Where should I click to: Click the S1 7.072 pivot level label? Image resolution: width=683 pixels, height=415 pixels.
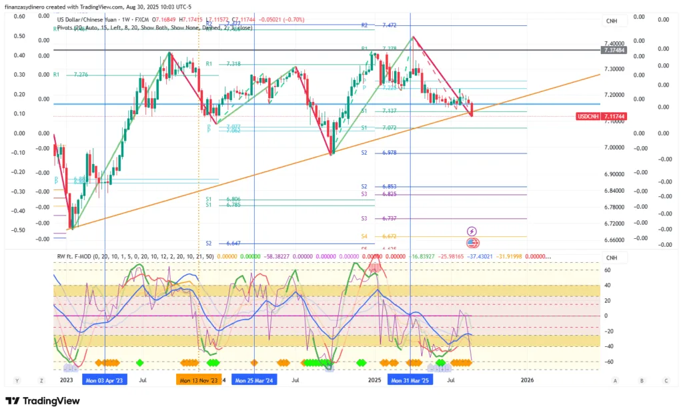(379, 128)
